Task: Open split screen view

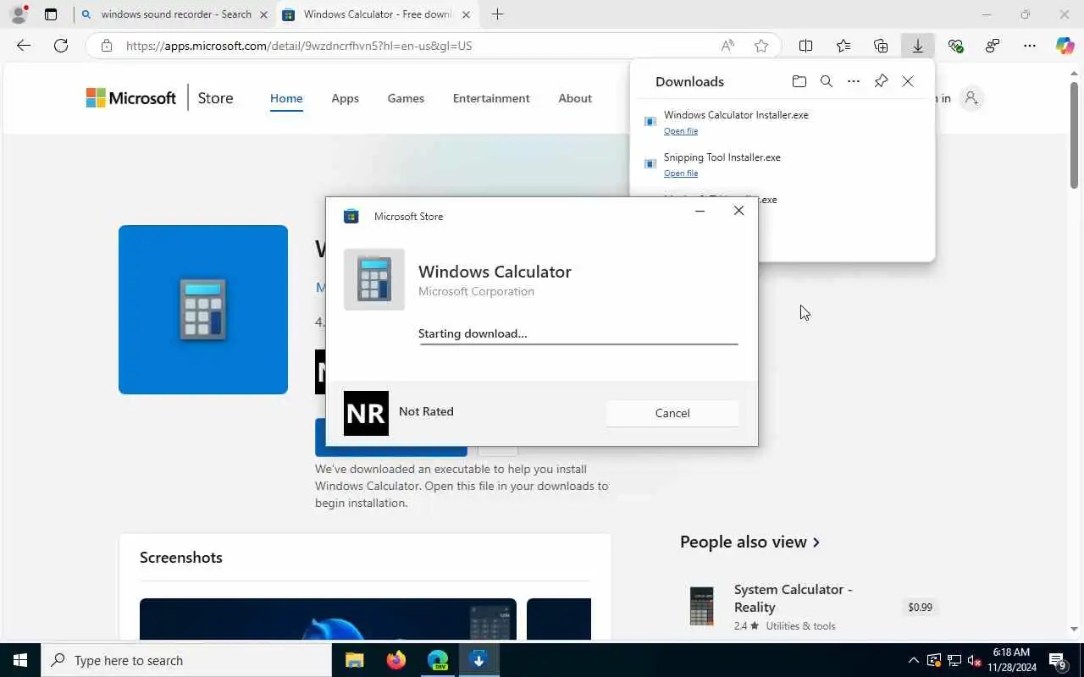Action: [x=806, y=46]
